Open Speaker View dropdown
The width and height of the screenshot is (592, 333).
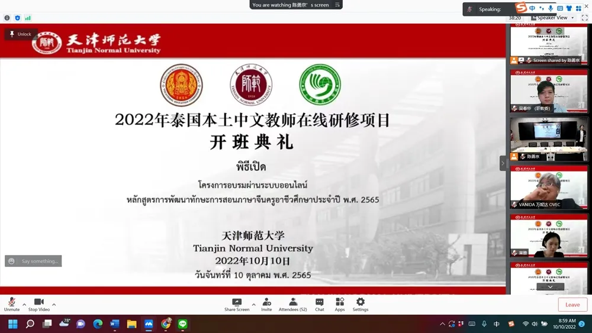[552, 18]
